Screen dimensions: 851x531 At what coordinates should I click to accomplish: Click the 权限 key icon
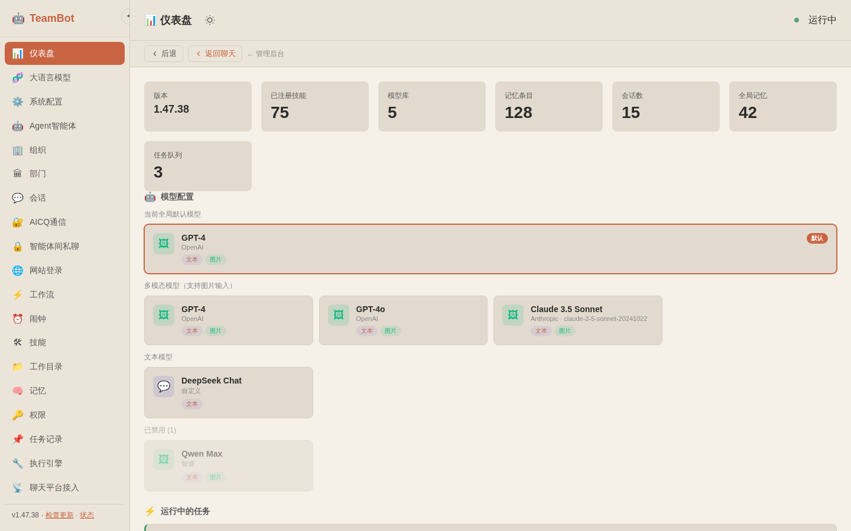pos(18,415)
